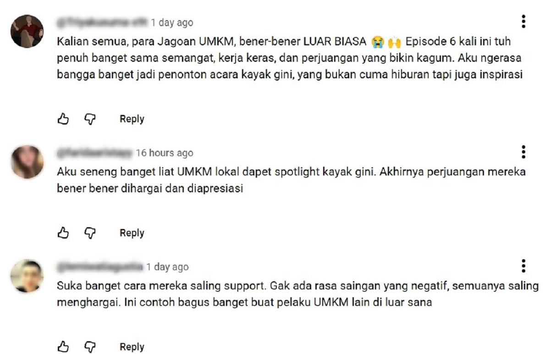Like the comment about Jagoan UMKM
This screenshot has width=550, height=354.
pos(63,119)
